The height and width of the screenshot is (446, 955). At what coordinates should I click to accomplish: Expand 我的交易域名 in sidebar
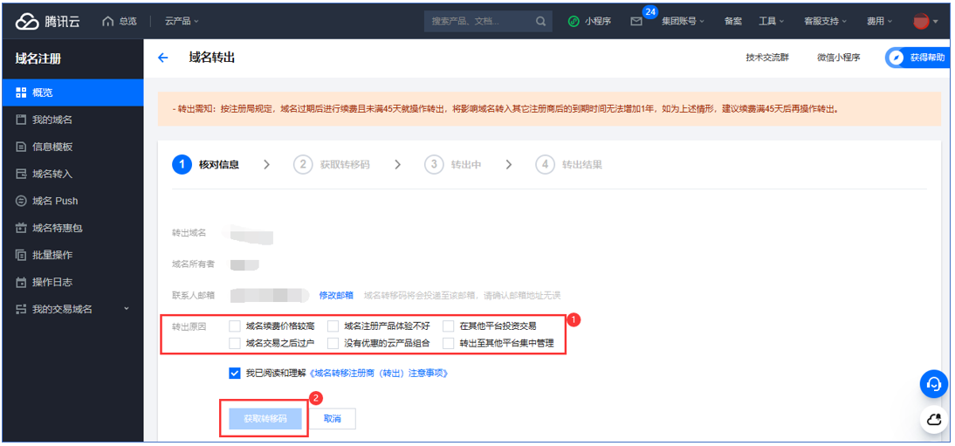pos(126,309)
